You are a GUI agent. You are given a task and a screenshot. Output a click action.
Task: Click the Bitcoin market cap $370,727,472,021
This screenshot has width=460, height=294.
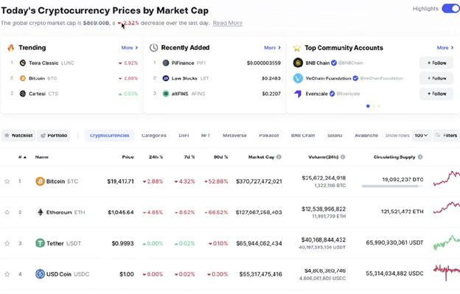[x=259, y=182]
